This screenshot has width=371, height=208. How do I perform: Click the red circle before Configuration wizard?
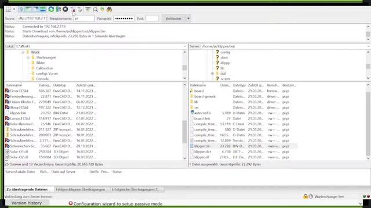pos(71,203)
